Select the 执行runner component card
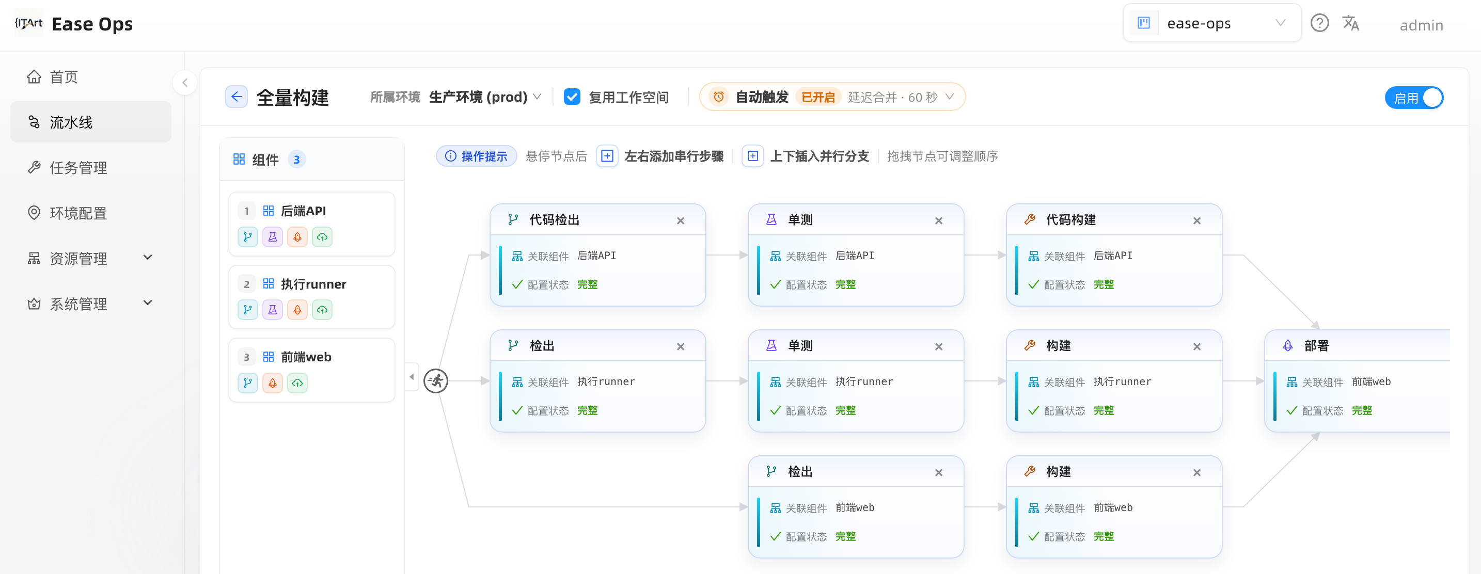The image size is (1481, 574). coord(311,296)
